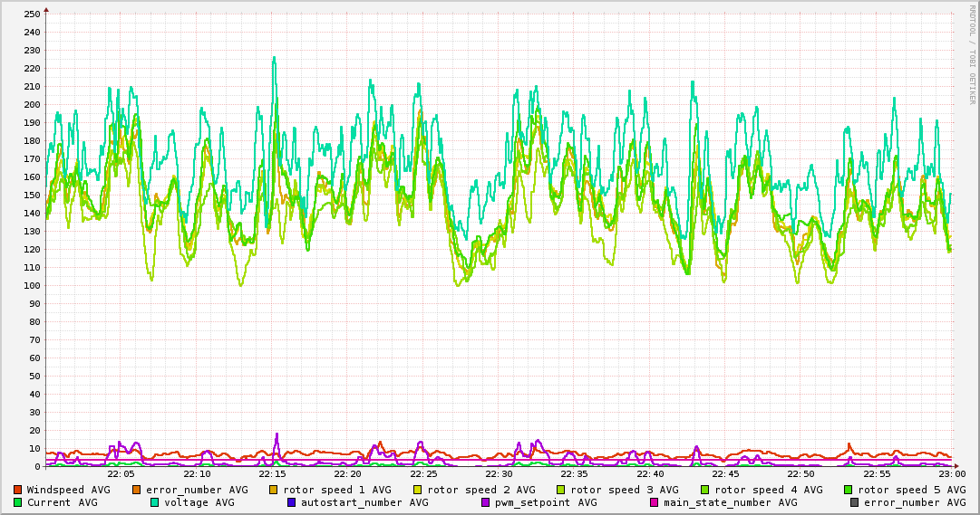
Task: Click the 50 value on vertical axis
Action: pyautogui.click(x=34, y=376)
